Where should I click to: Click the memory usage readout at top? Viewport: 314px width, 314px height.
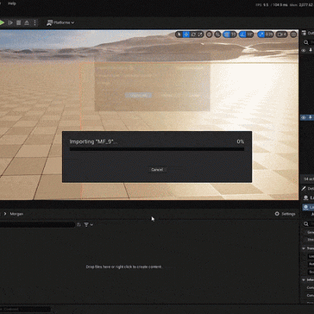coord(301,5)
